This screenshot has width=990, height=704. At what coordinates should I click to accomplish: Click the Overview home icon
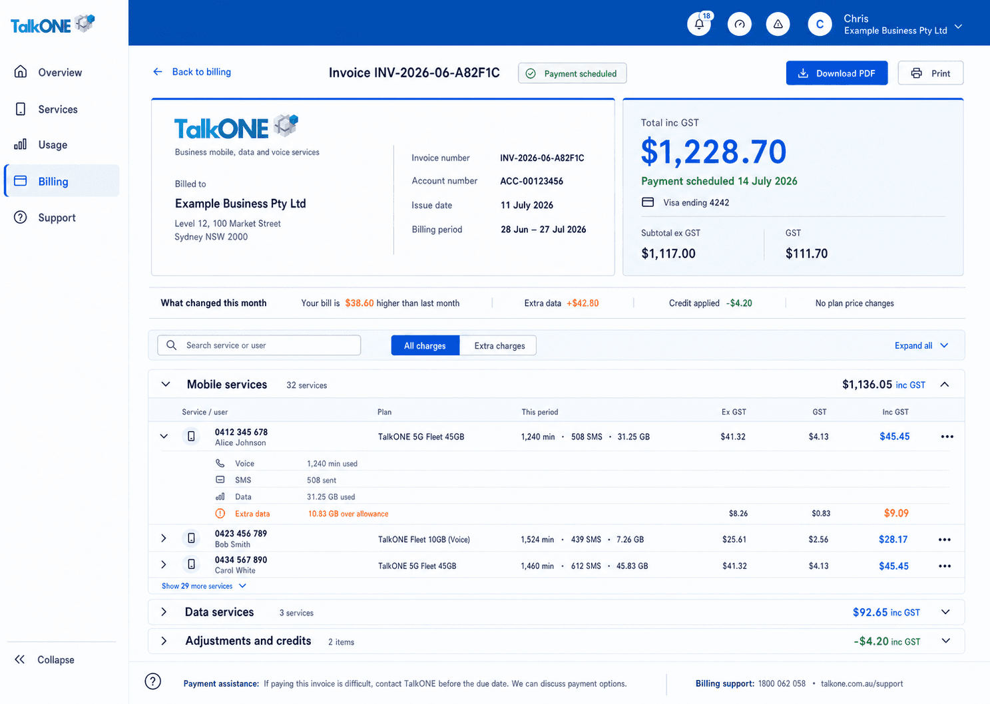tap(21, 72)
